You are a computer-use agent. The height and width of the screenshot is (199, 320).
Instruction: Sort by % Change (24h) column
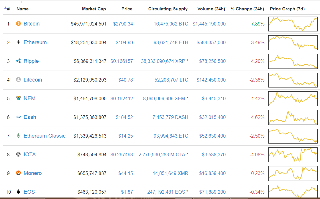[x=247, y=9]
